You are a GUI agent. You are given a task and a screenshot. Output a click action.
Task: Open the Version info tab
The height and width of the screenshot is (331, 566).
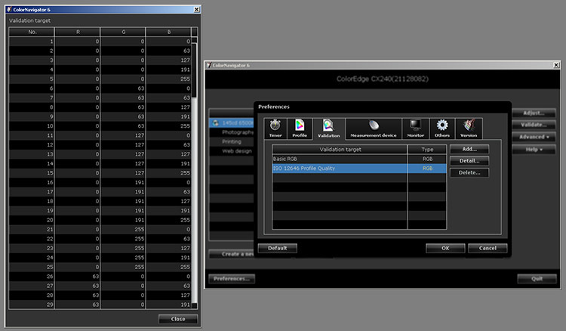tap(469, 128)
